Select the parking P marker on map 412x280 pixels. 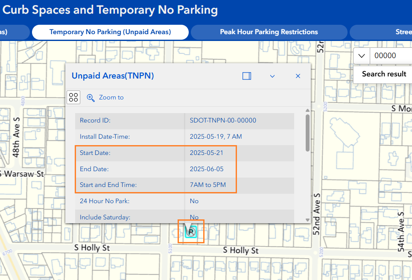click(190, 232)
